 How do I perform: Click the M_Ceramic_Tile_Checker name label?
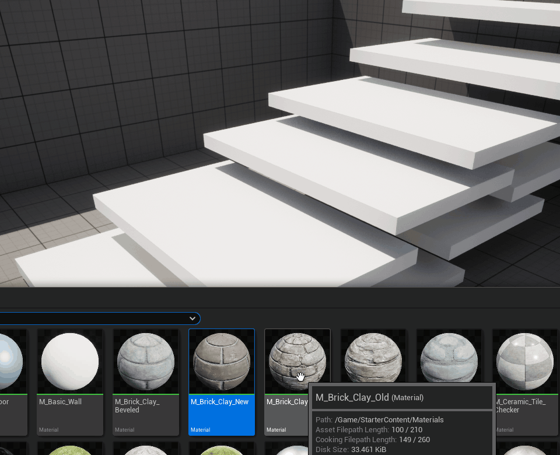coord(521,406)
